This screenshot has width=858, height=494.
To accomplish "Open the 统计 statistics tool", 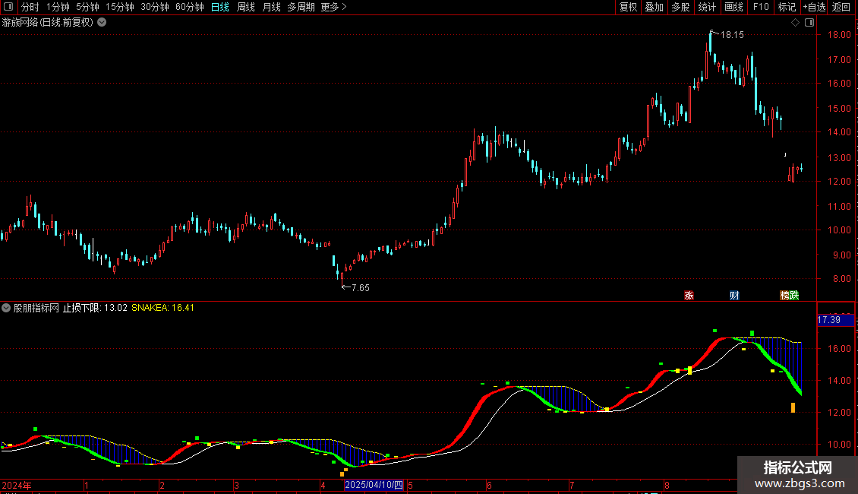I will tap(707, 7).
